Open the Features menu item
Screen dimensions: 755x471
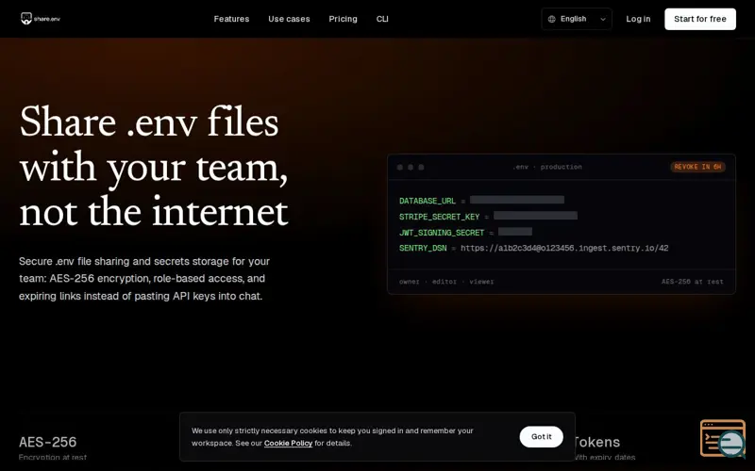point(231,19)
